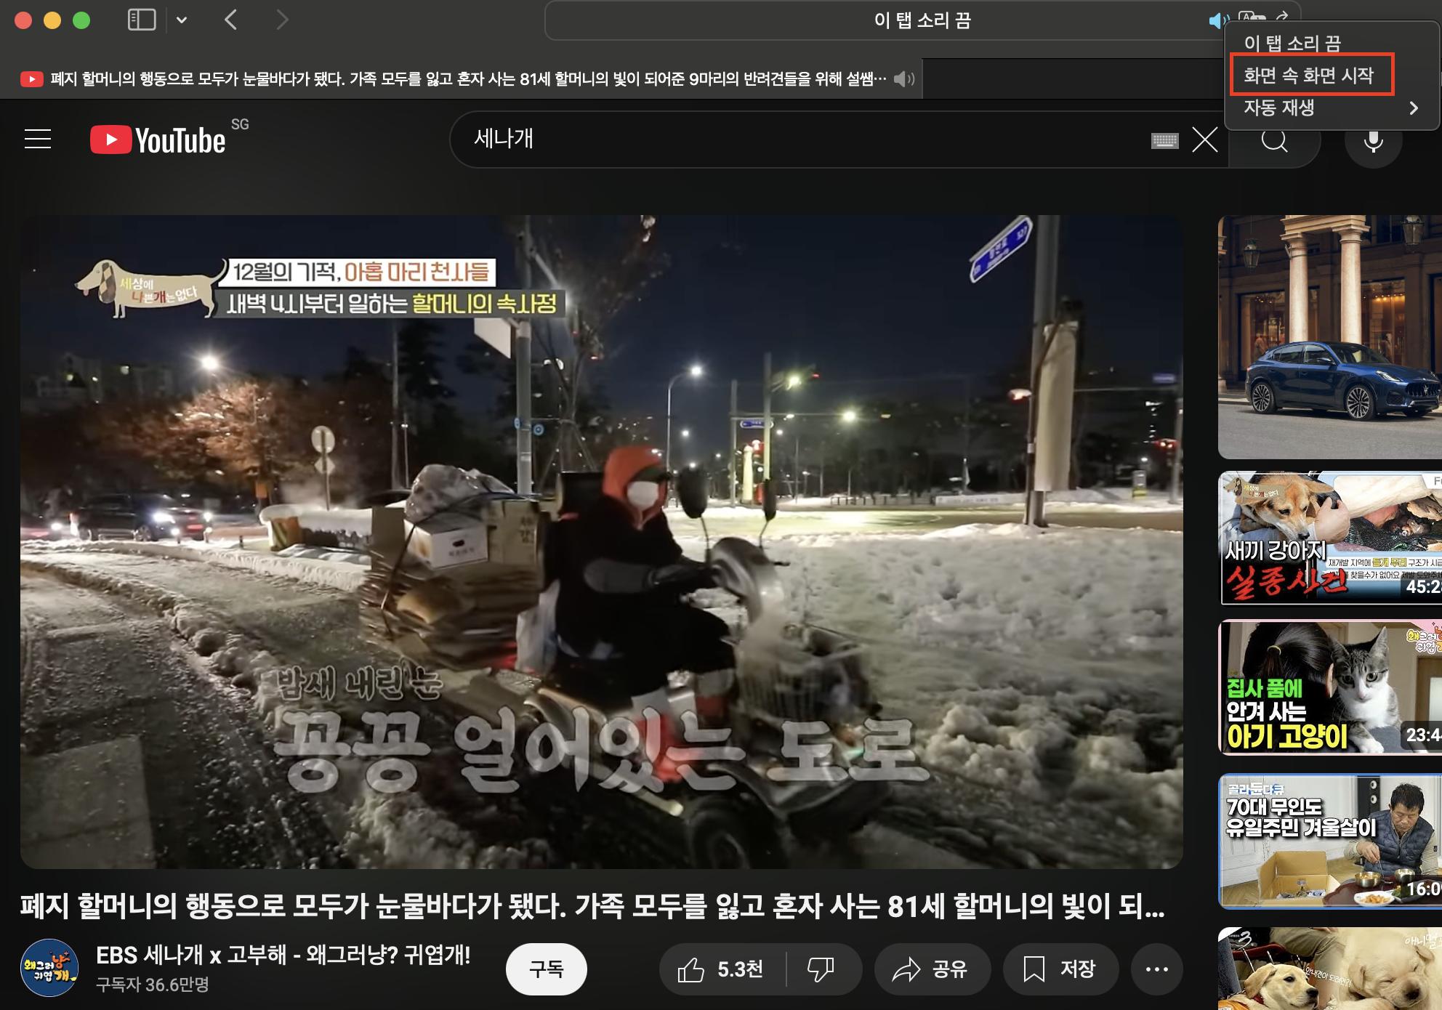Open more actions with the three dots button
Viewport: 1442px width, 1010px height.
click(x=1156, y=969)
